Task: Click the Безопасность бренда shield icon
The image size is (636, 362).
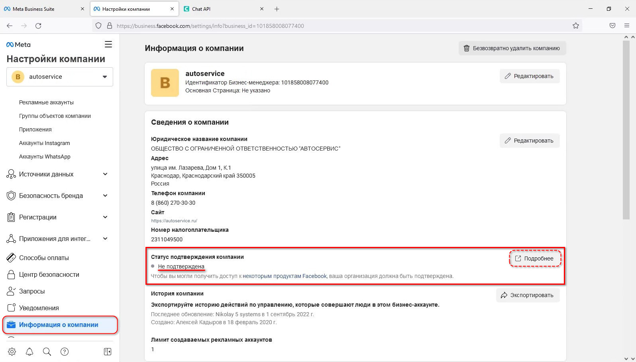Action: click(11, 196)
